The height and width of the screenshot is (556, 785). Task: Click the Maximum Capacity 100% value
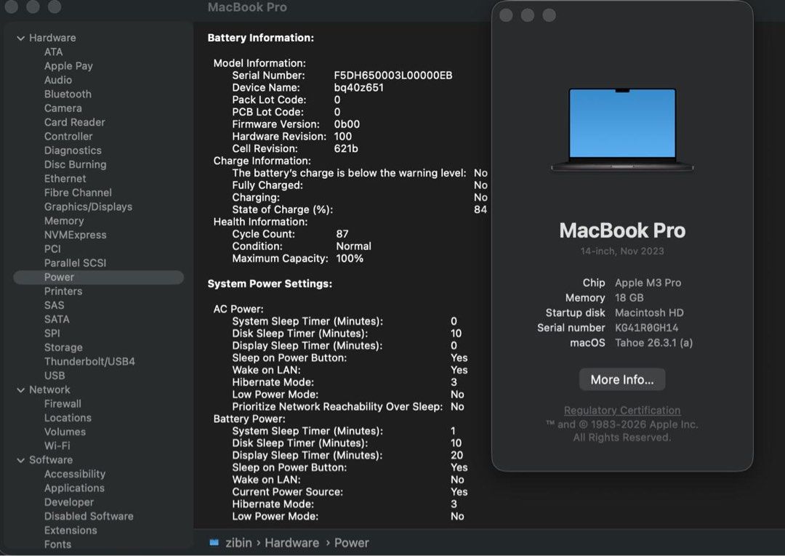(x=350, y=259)
